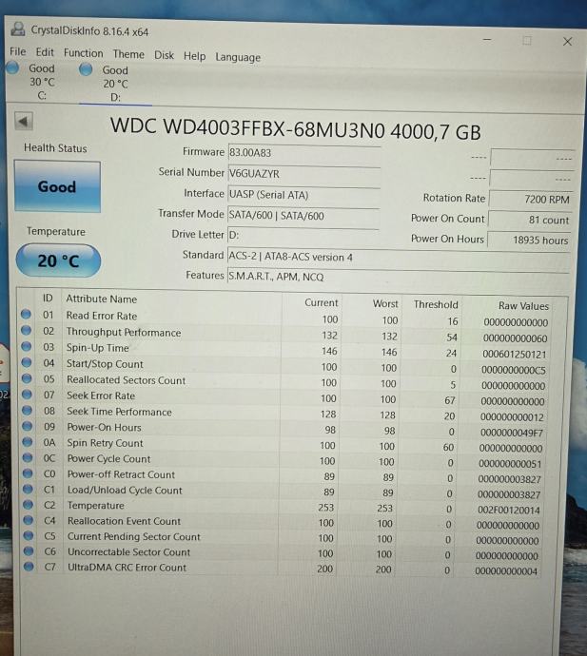Click the Serial Number field V6GUAZYR

coord(304,174)
